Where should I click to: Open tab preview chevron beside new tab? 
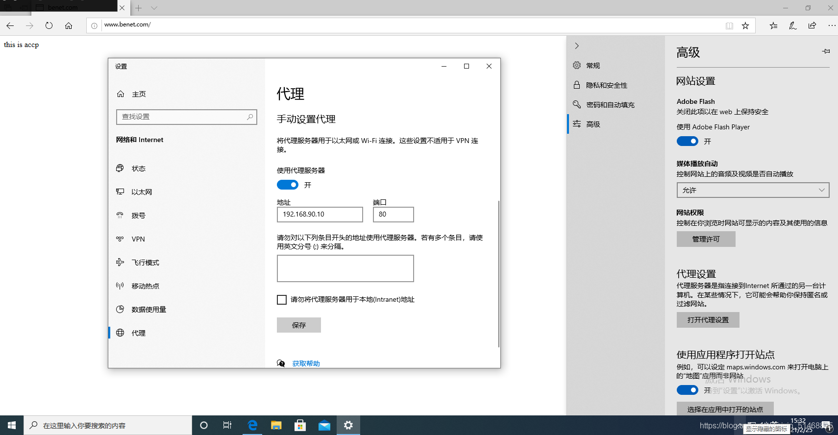pos(154,8)
